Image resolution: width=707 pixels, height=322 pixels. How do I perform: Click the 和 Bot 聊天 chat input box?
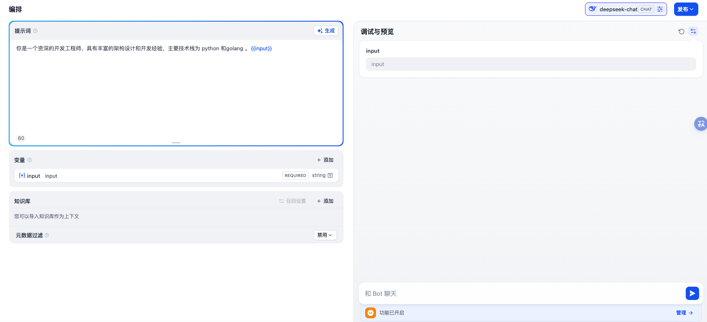pyautogui.click(x=520, y=293)
